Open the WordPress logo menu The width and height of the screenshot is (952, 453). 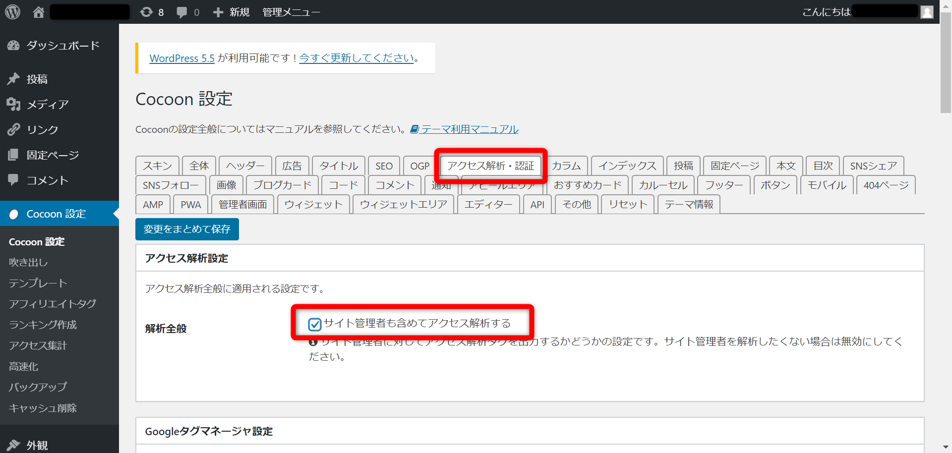pos(13,12)
